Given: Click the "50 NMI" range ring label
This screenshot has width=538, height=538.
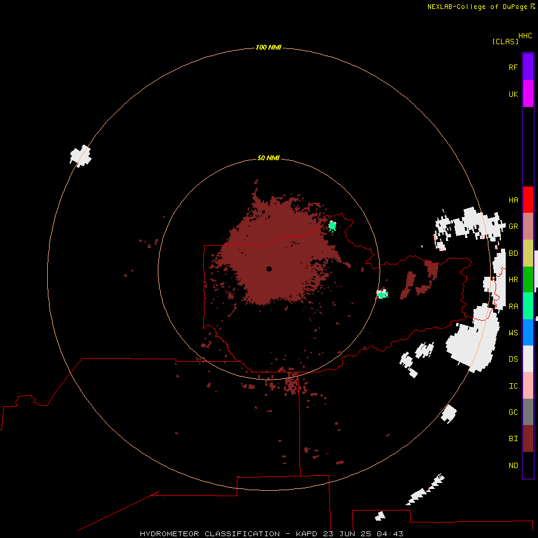Looking at the screenshot, I should point(268,158).
